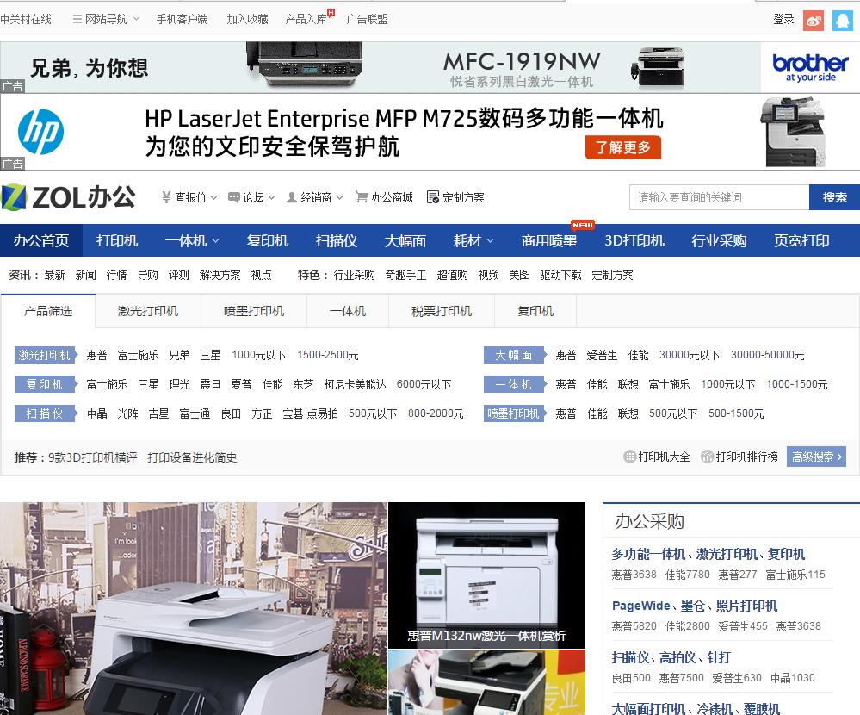Screen dimensions: 860x715
Task: Select 1500-2500元 laser printer price filter
Action: 327,355
